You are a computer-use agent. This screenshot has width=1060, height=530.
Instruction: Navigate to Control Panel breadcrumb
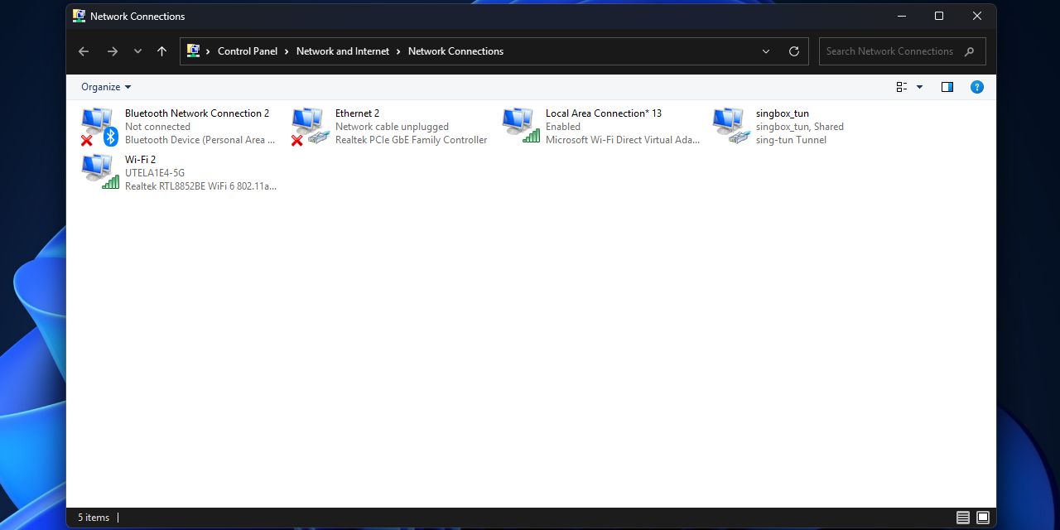(247, 51)
